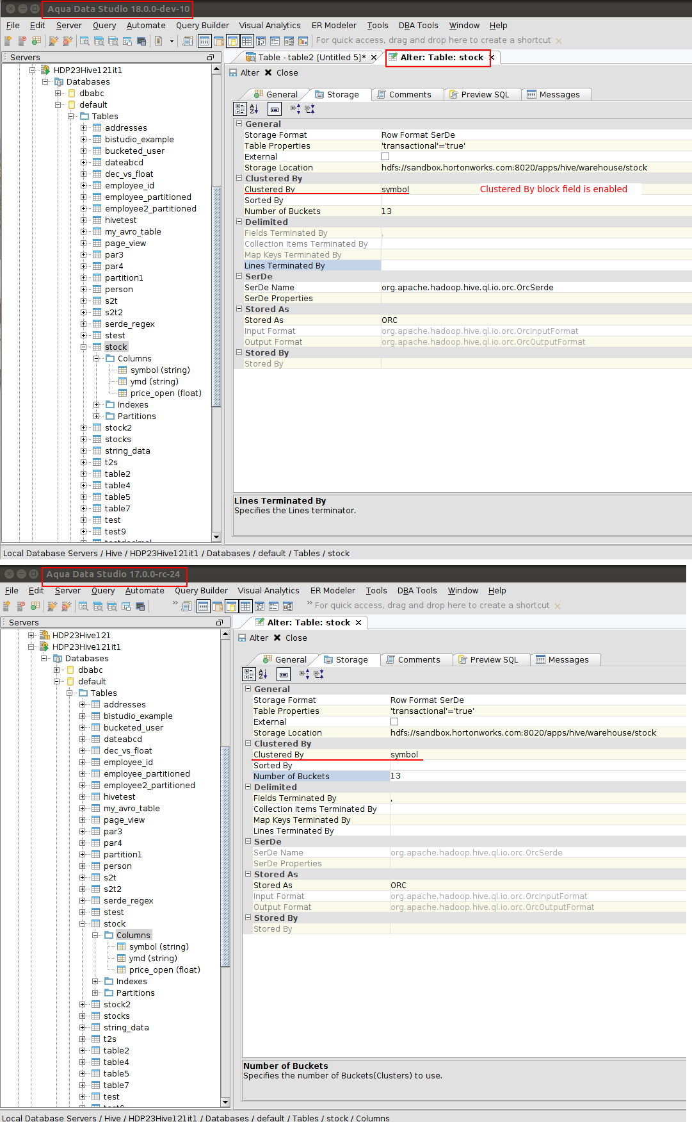Toggle first highlighted grid button in 17.0 toolbar
This screenshot has width=692, height=1122.
203,606
